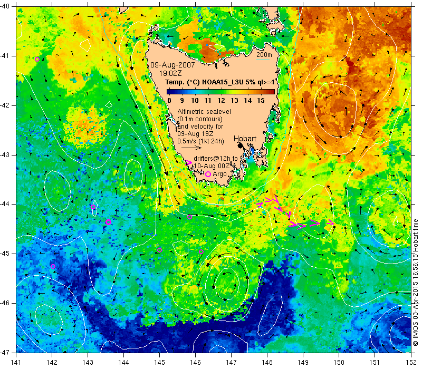Click the color bar tick label '11'
422x369 pixels.
207,101
